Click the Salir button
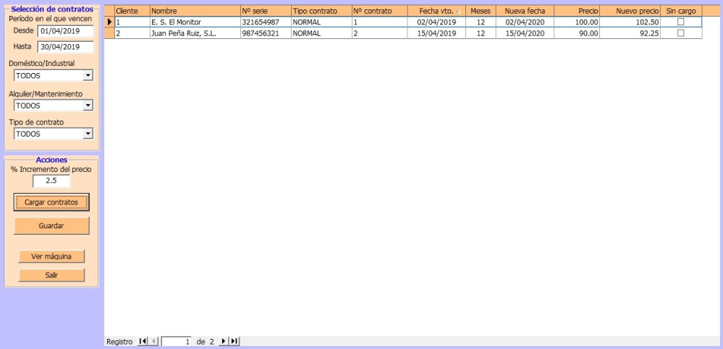The image size is (723, 349). 51,275
